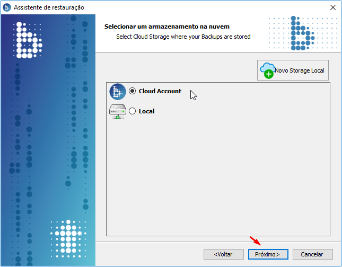Click the text Select Cloud Storage where your Backups are stored

[x=183, y=37]
